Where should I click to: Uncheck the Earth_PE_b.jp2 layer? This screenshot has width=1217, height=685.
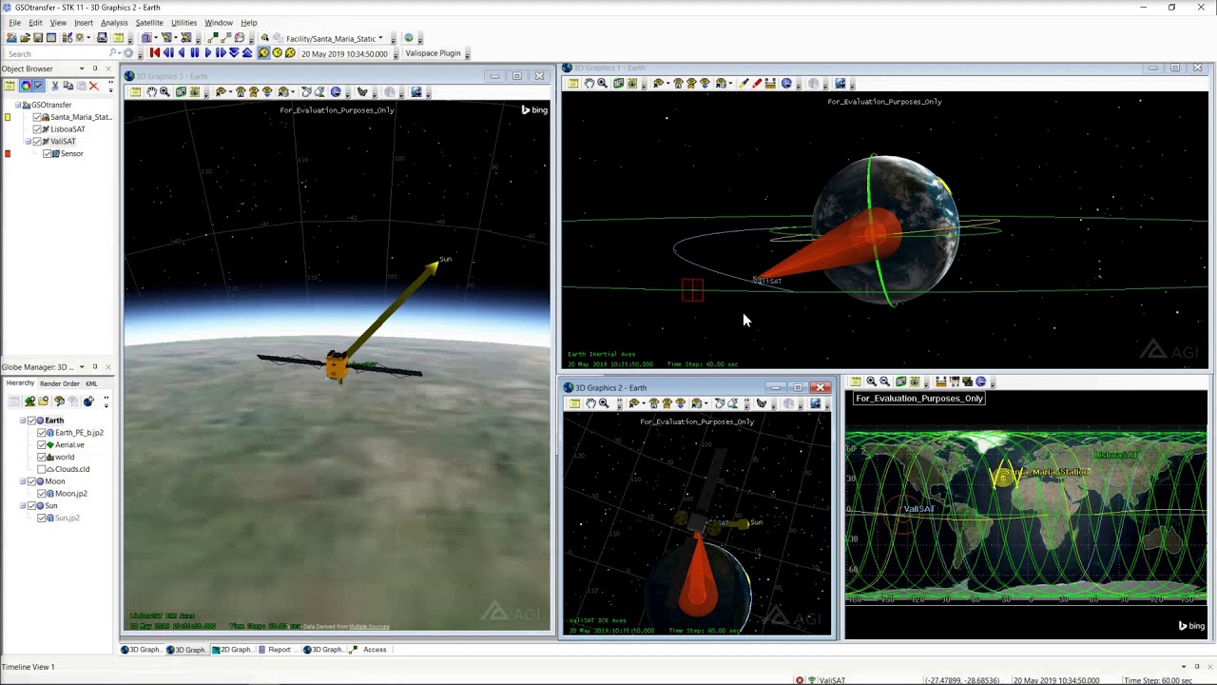tap(42, 433)
